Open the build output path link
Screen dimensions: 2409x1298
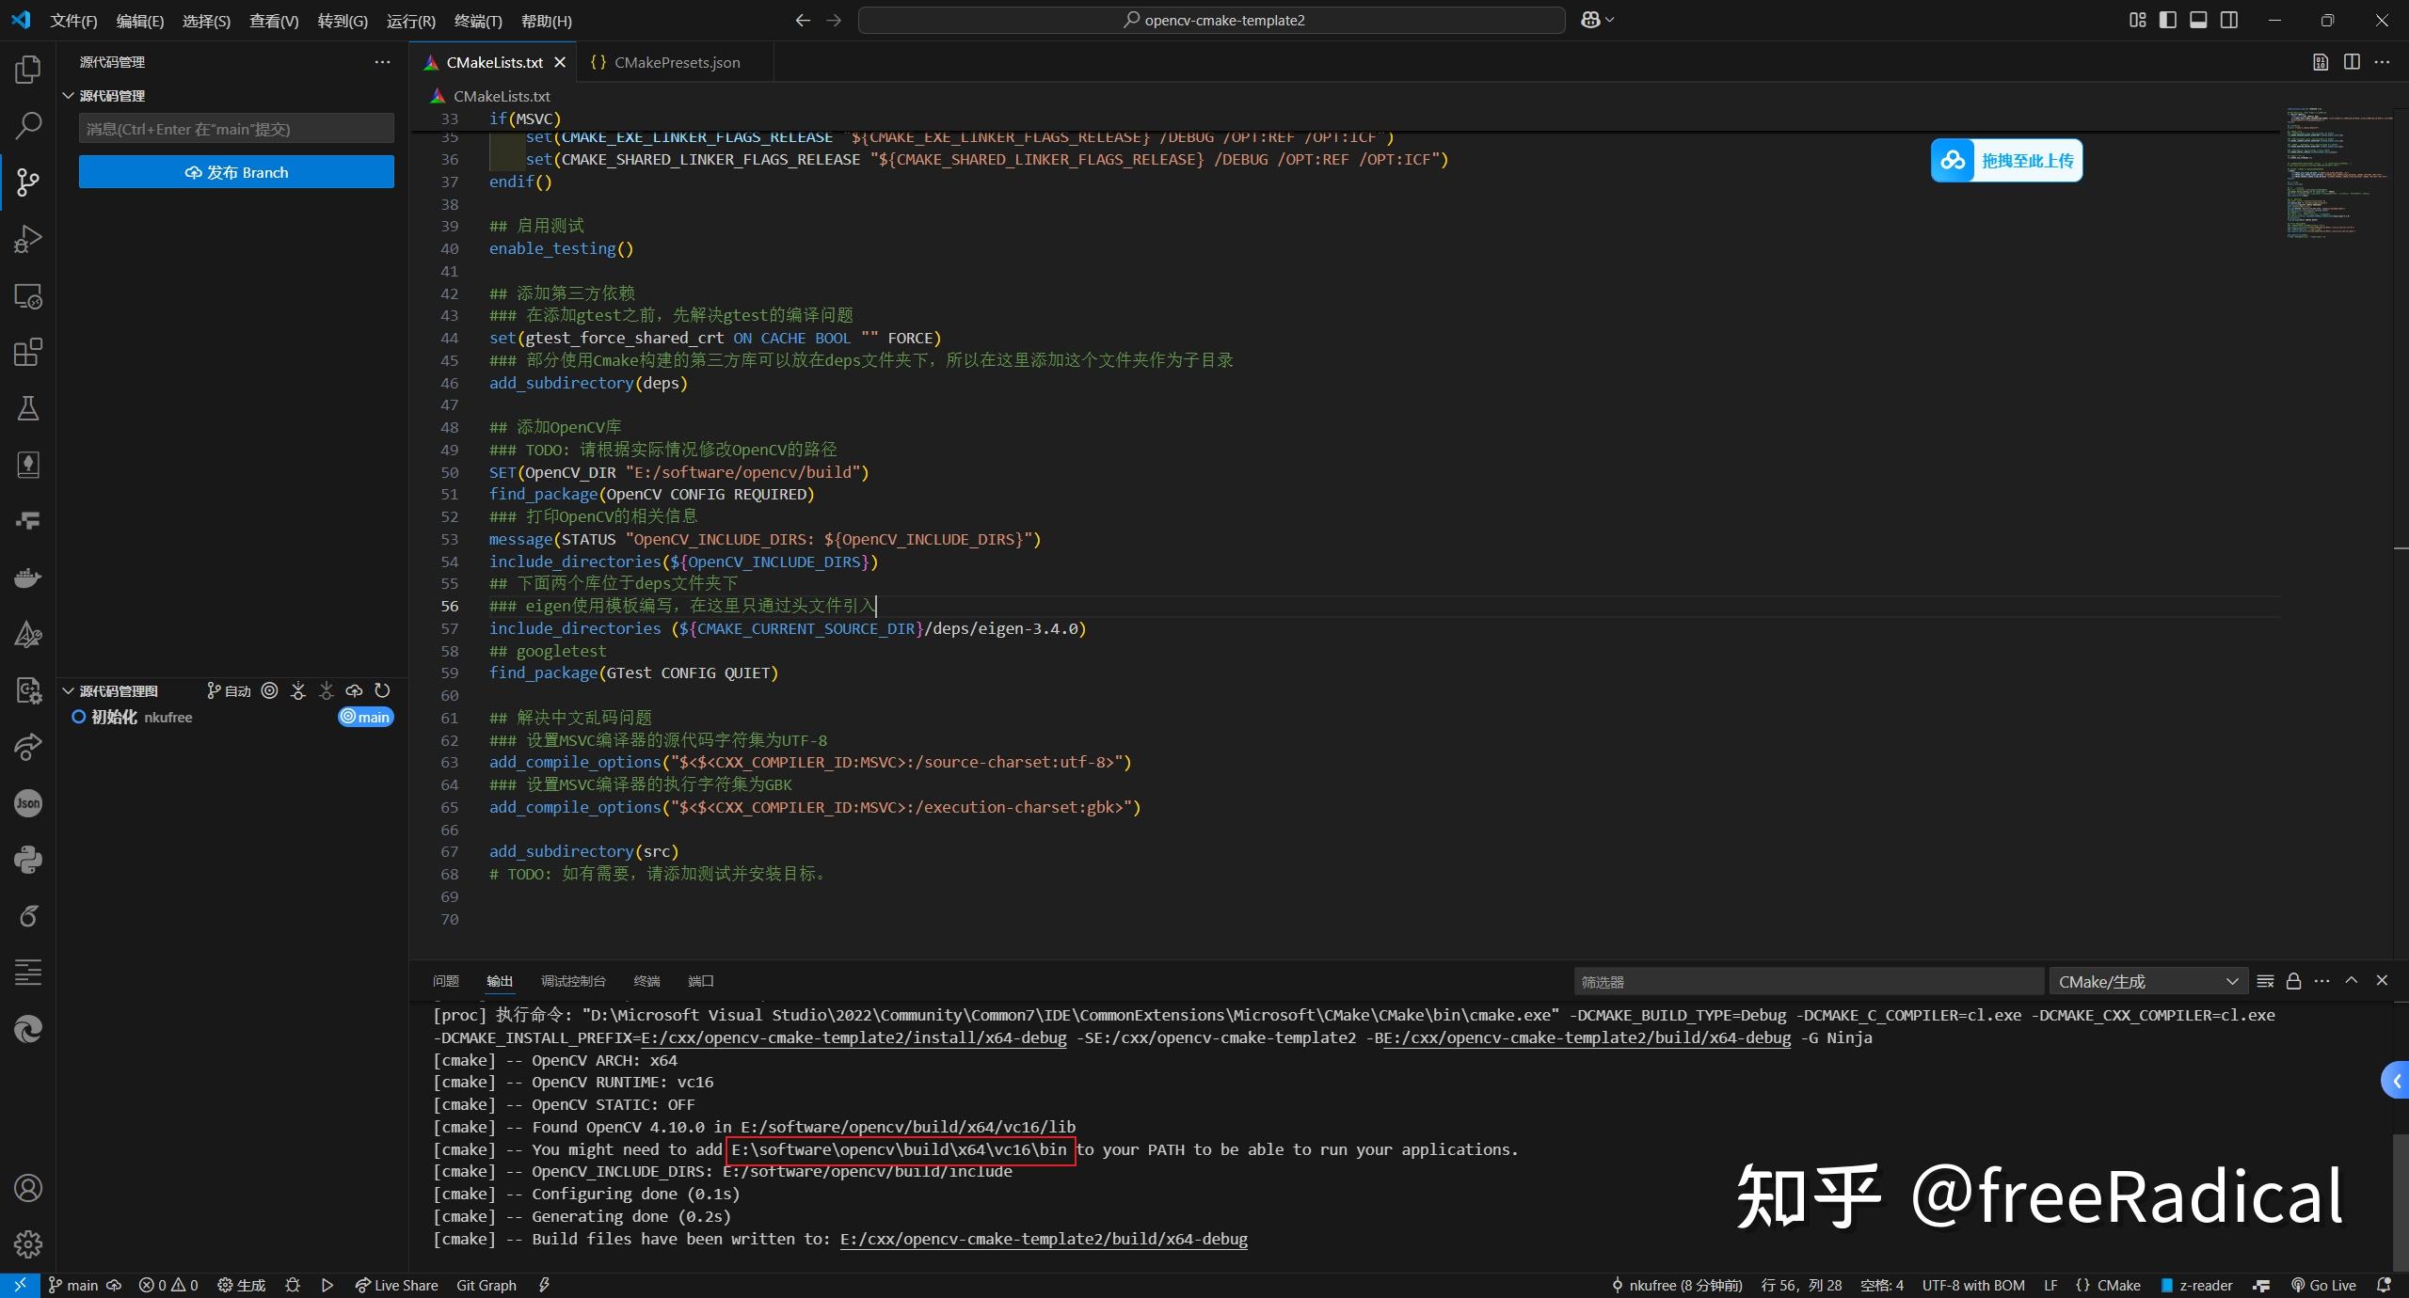click(1043, 1239)
